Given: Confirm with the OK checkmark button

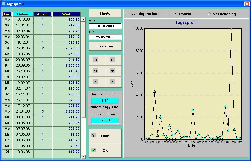Looking at the screenshot, I should tap(105, 150).
